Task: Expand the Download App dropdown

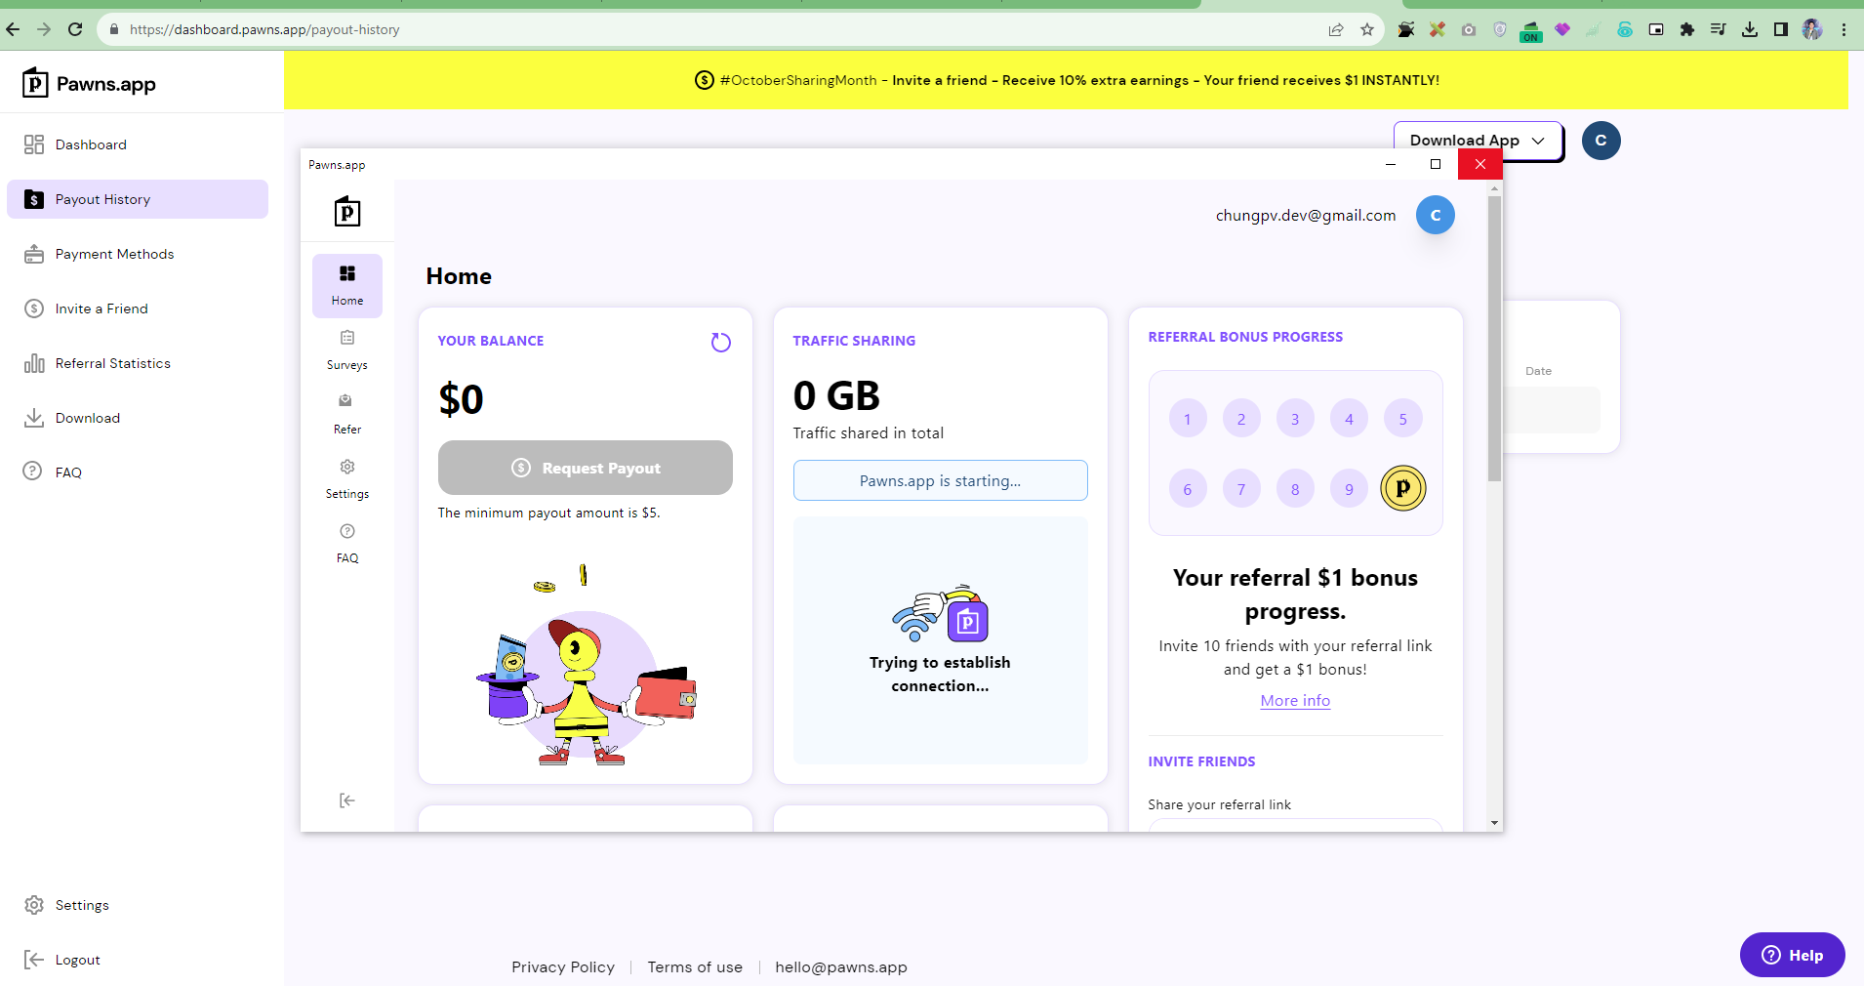Action: [1478, 141]
